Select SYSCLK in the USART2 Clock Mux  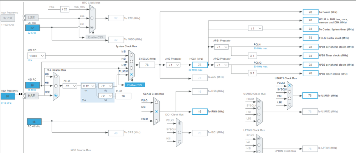pyautogui.click(x=259, y=108)
